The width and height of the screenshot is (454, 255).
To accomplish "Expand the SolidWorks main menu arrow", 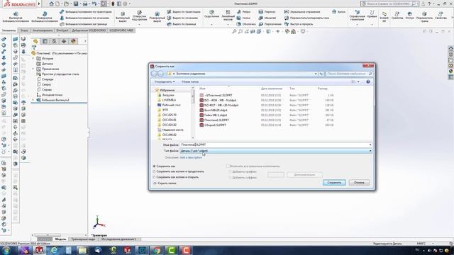I will [39, 4].
